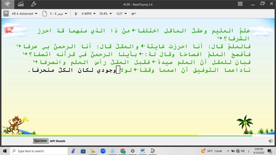Open the lesson editor tab
Viewport: 276px width, 155px height.
pos(34,4)
